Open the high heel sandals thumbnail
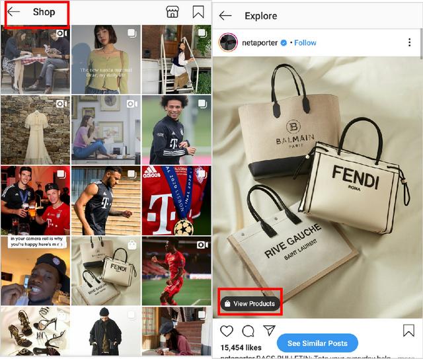This screenshot has width=423, height=359. tap(35, 331)
